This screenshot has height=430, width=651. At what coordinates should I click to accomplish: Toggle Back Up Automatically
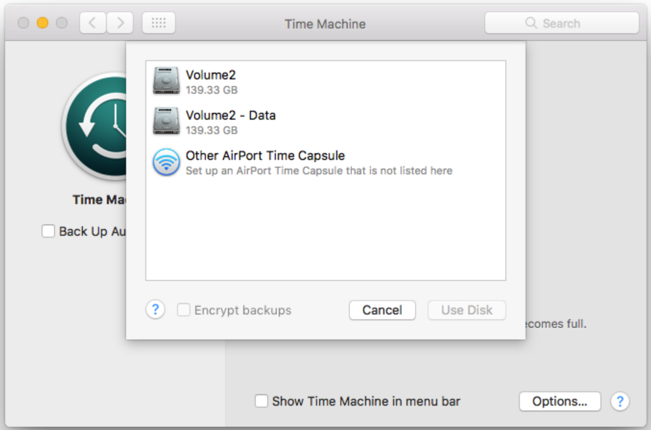click(x=48, y=231)
